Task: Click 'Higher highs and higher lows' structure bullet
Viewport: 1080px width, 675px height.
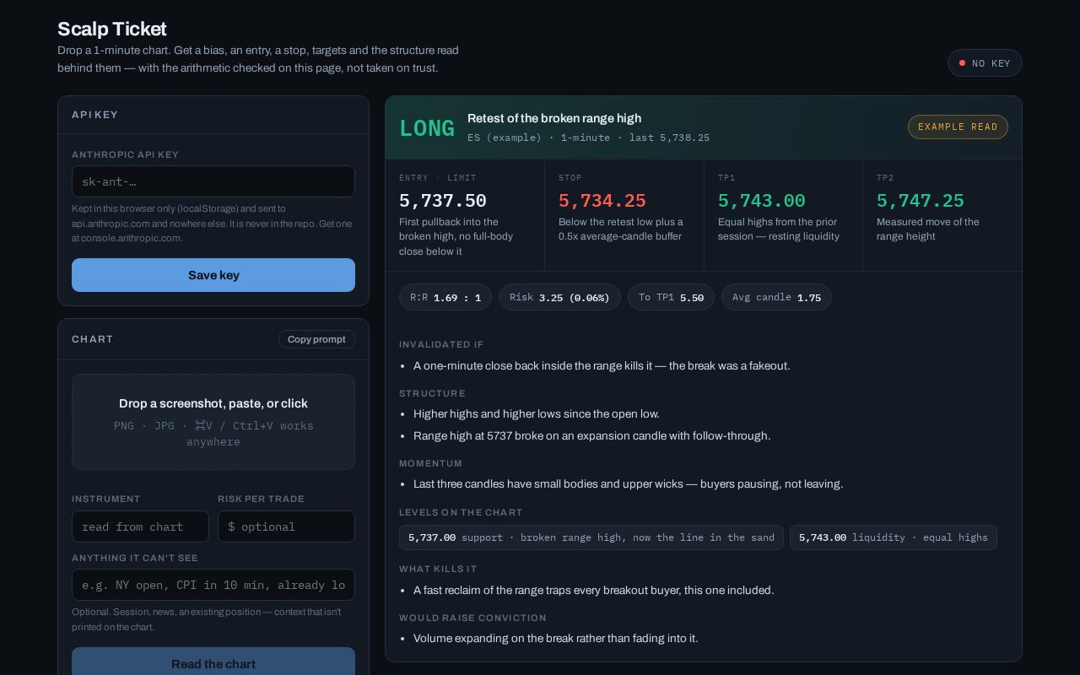Action: [x=537, y=413]
